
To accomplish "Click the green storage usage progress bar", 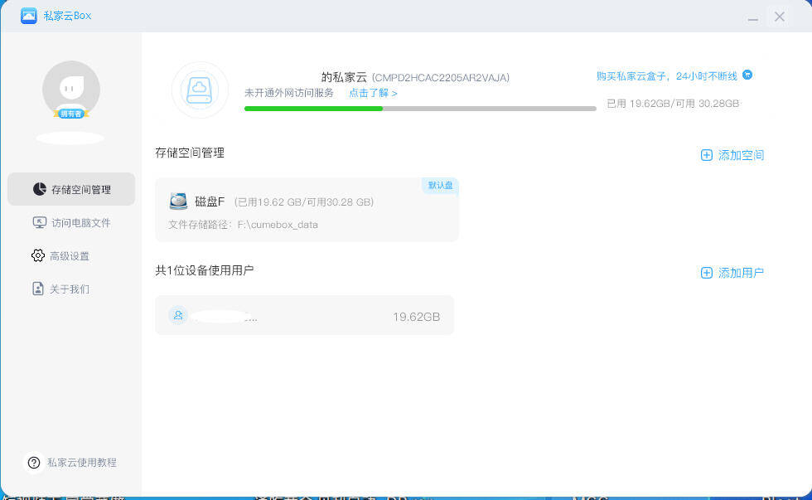I will 420,109.
